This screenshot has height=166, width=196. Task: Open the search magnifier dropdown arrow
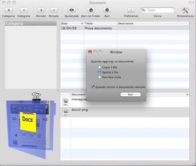(143, 10)
